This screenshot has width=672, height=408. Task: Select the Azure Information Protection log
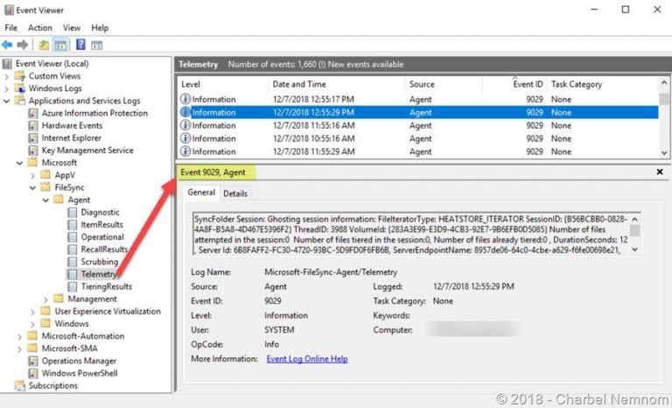point(94,113)
